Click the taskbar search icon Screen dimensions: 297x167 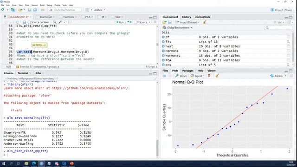click(x=11, y=164)
